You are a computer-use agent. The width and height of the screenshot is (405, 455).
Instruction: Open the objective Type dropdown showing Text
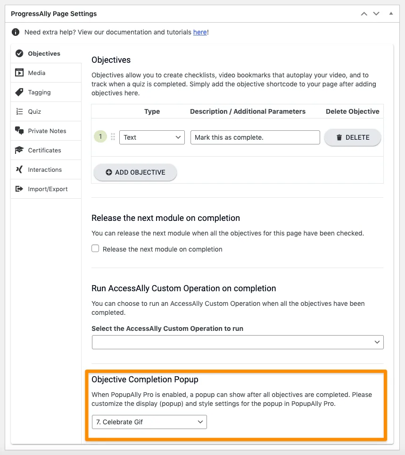tap(152, 137)
